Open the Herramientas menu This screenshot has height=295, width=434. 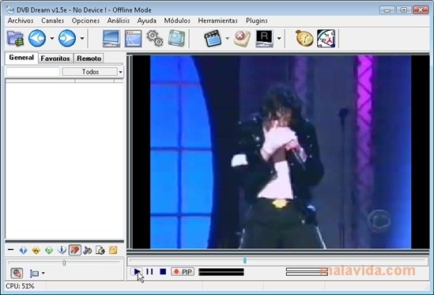(x=217, y=21)
